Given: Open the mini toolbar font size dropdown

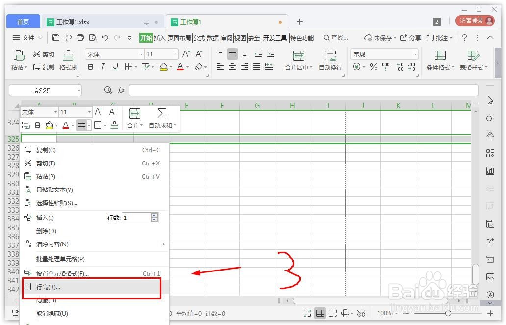Looking at the screenshot, I should click(89, 112).
